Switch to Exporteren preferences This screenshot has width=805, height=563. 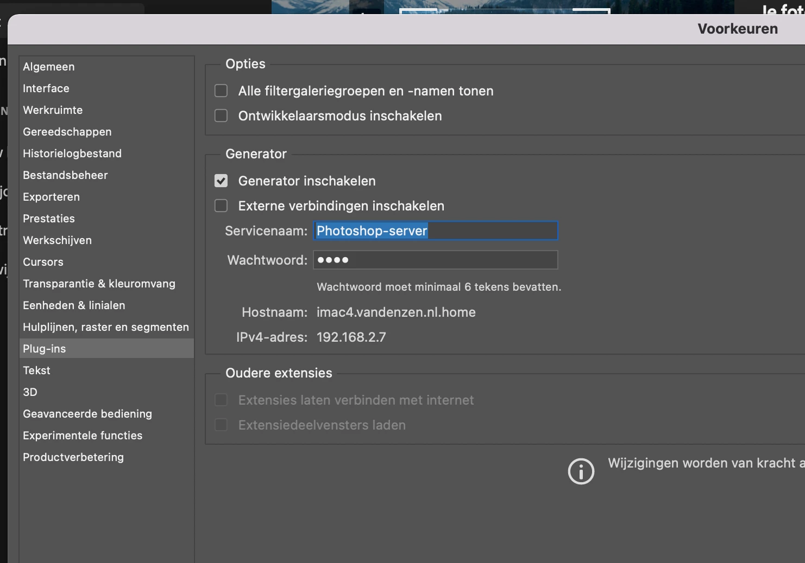tap(106, 197)
